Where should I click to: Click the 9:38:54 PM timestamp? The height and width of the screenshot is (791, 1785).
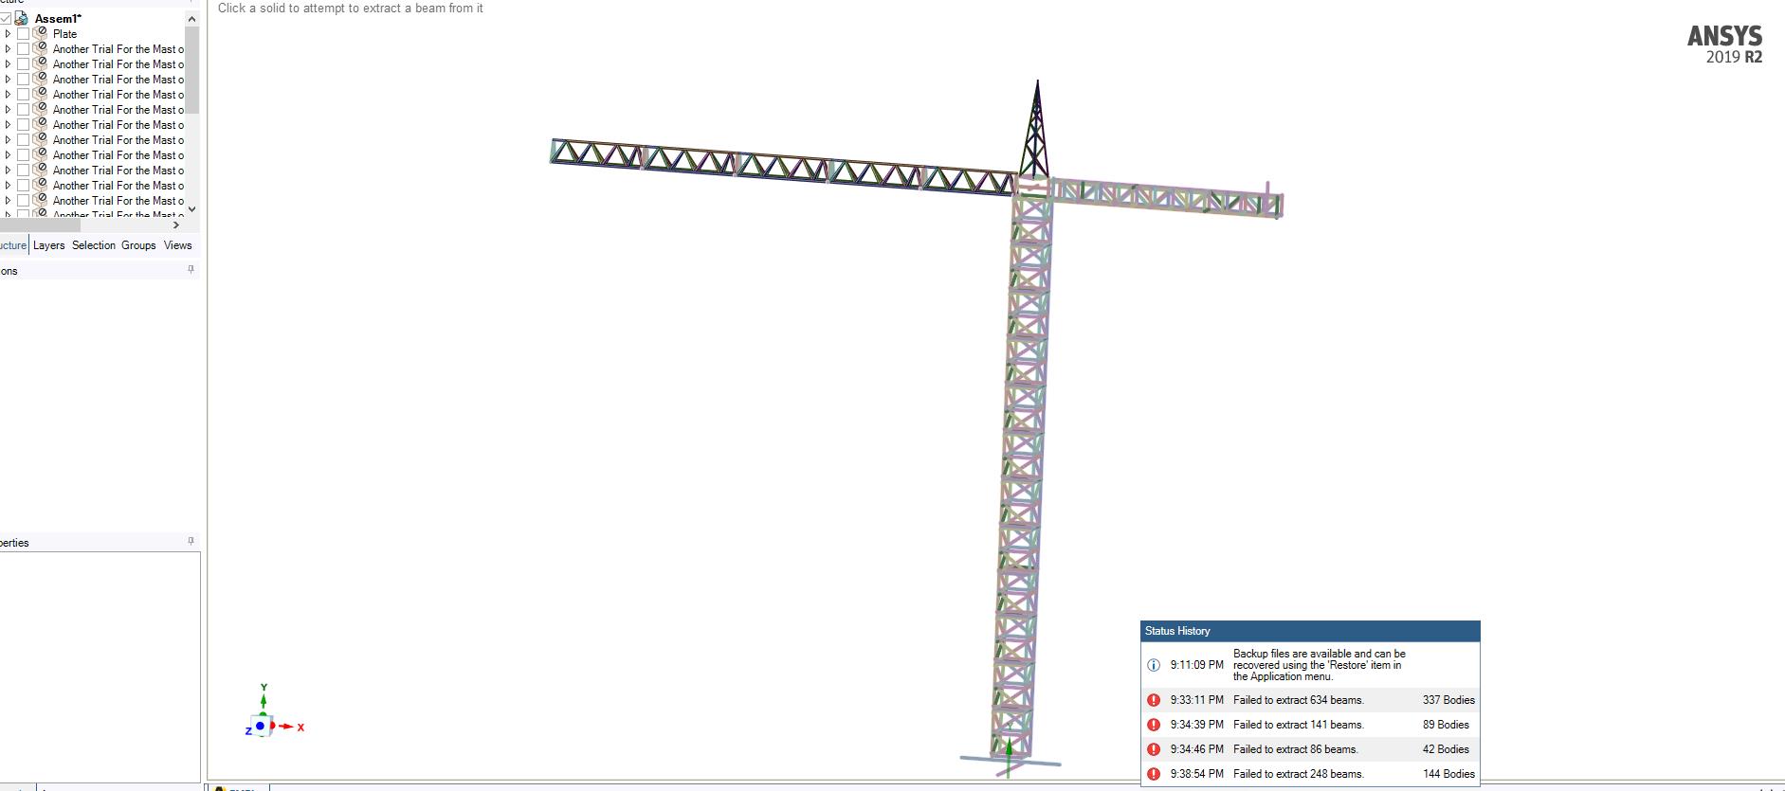[1196, 774]
